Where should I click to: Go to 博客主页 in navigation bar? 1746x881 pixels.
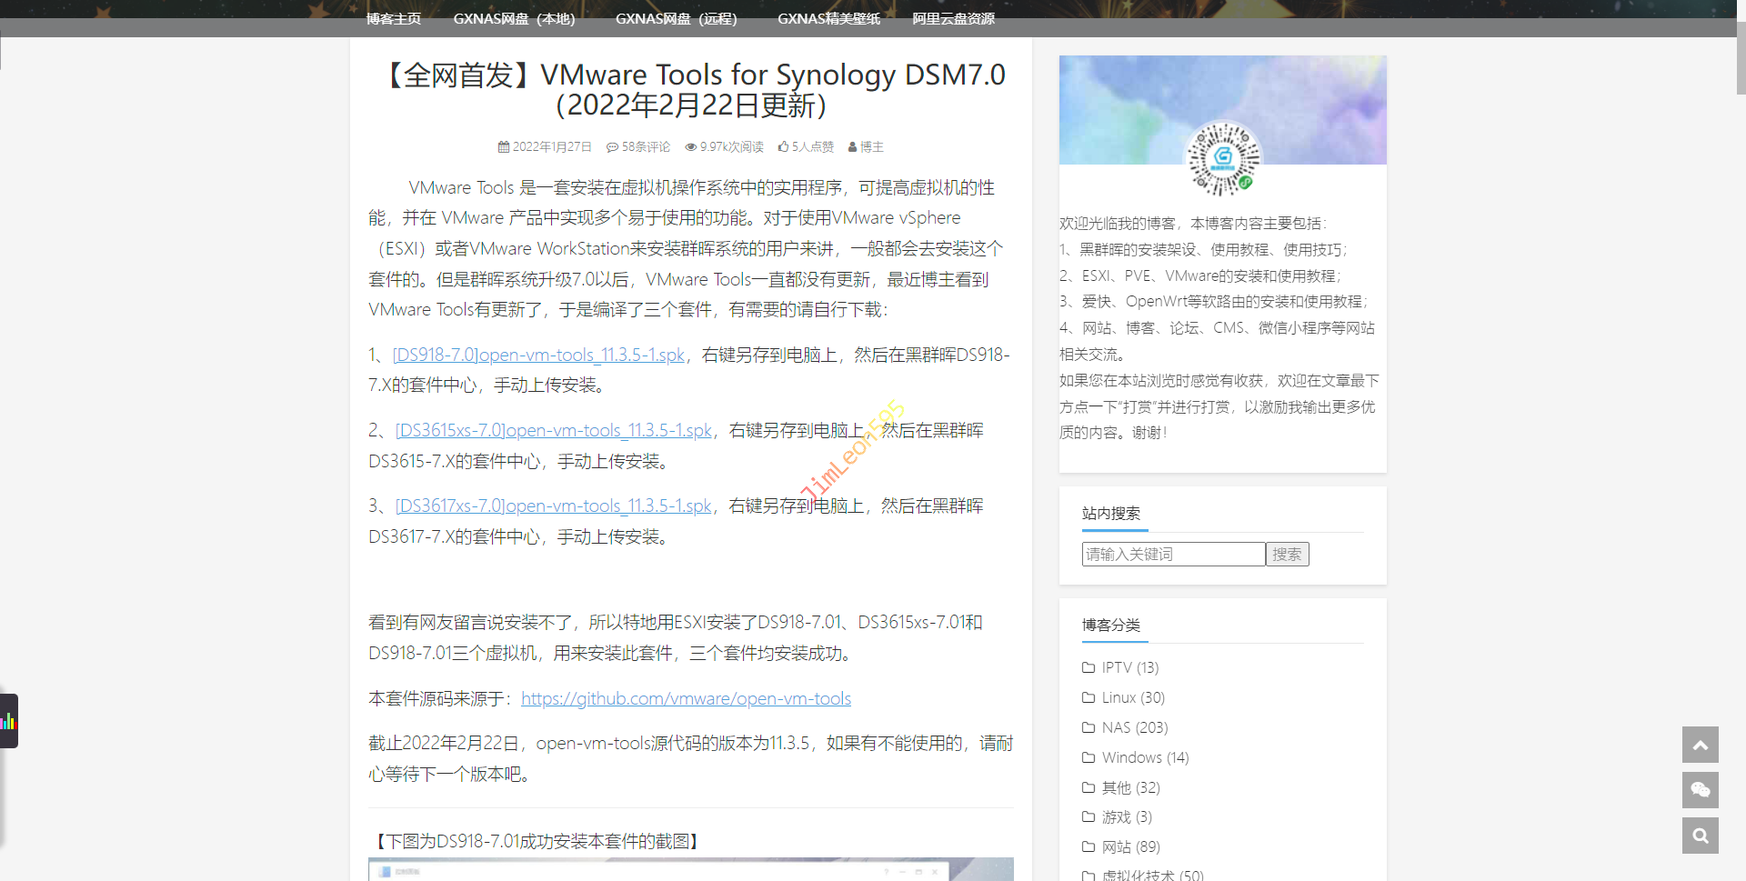click(394, 18)
